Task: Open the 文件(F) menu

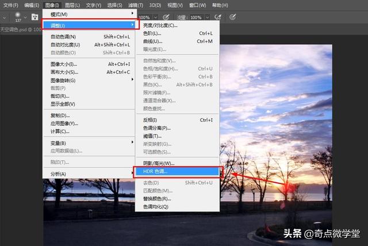Action: (x=11, y=5)
